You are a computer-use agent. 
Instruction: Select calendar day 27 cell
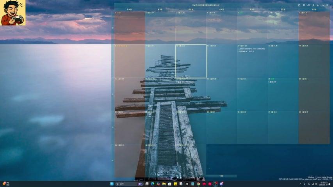click(283, 127)
